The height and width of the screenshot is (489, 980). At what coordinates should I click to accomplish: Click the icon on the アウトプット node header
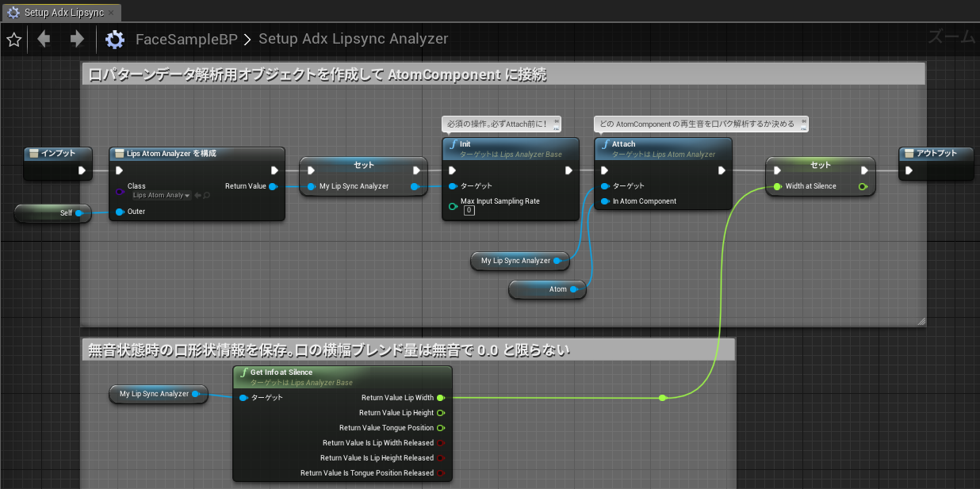(909, 153)
